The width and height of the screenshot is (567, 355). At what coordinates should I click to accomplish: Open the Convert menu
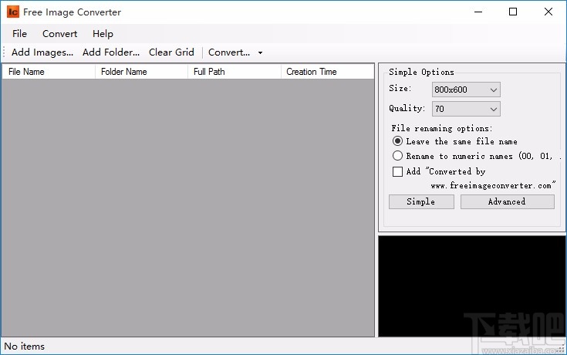coord(59,34)
